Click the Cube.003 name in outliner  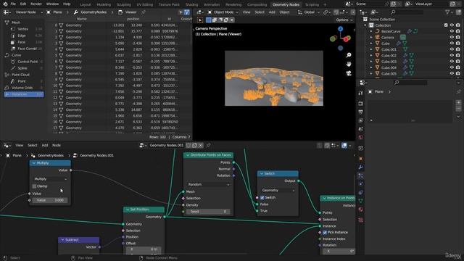tap(389, 62)
